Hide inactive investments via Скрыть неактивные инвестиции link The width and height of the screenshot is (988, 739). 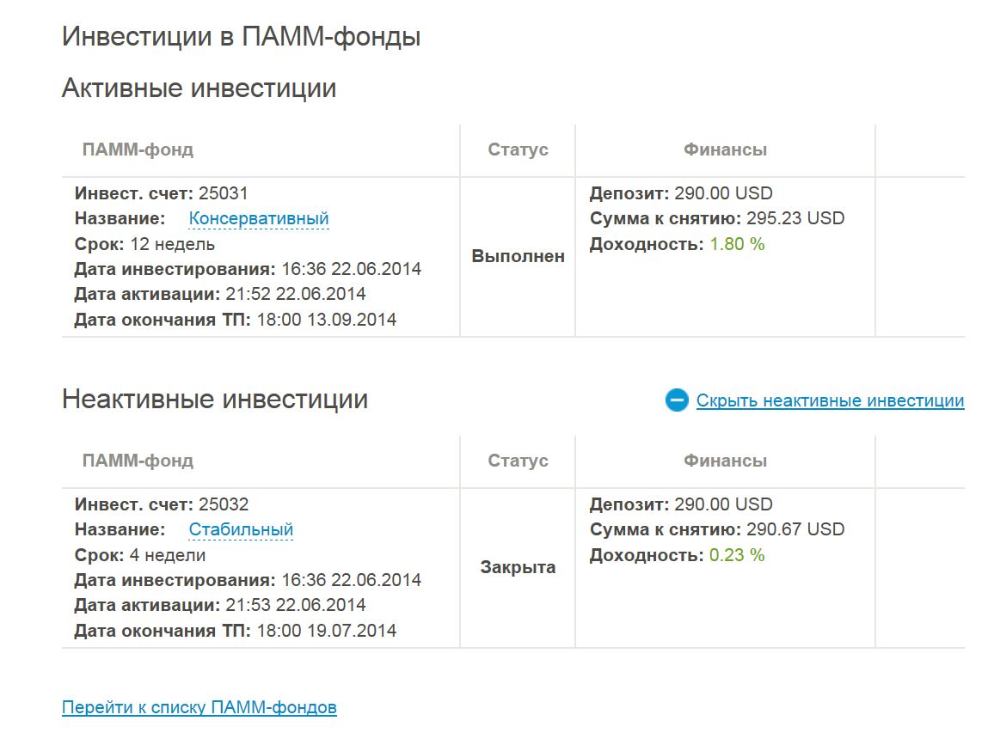point(830,401)
